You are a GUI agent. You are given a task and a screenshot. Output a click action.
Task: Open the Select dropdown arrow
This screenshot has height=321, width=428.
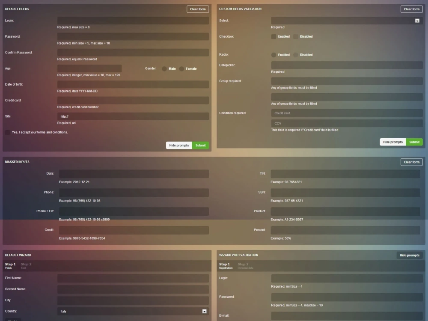pos(417,21)
